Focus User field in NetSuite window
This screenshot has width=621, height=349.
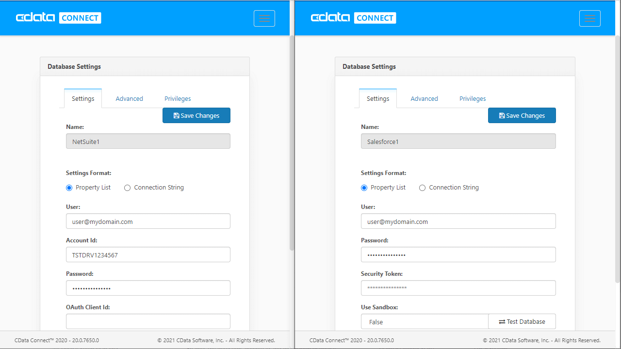click(x=148, y=221)
